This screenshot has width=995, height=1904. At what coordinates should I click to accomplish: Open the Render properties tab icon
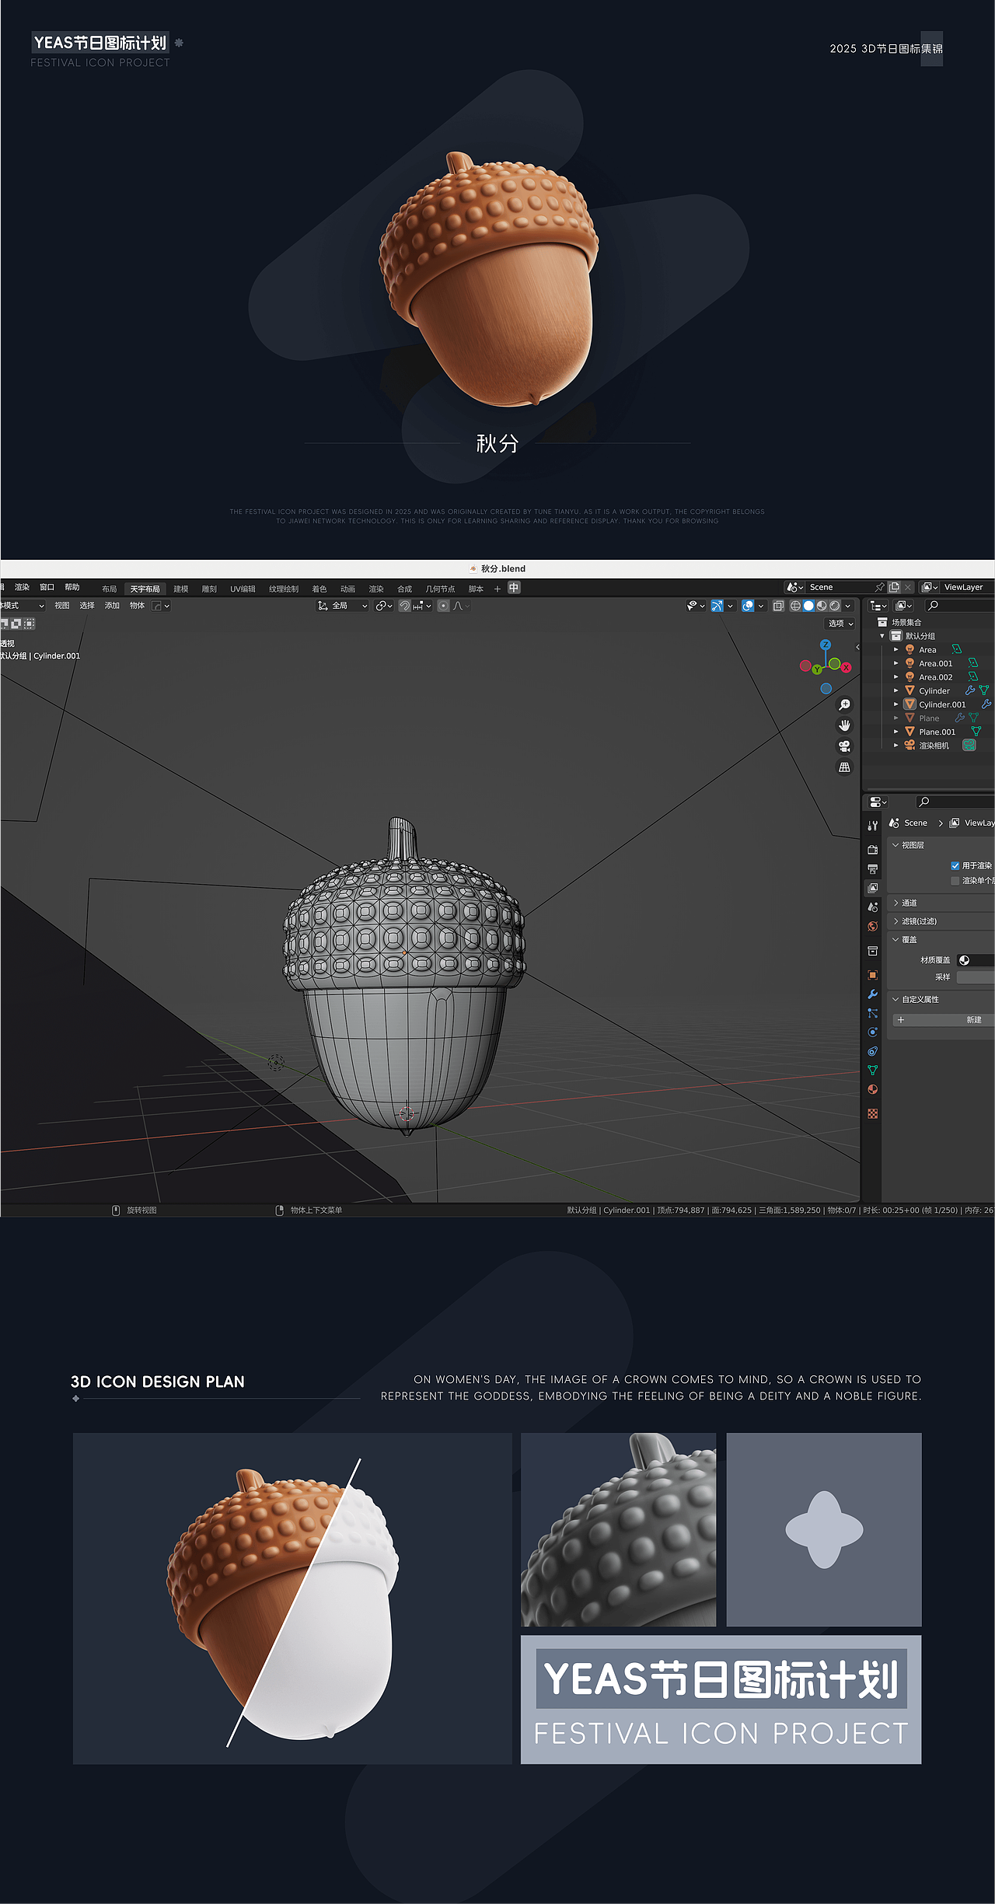click(872, 850)
